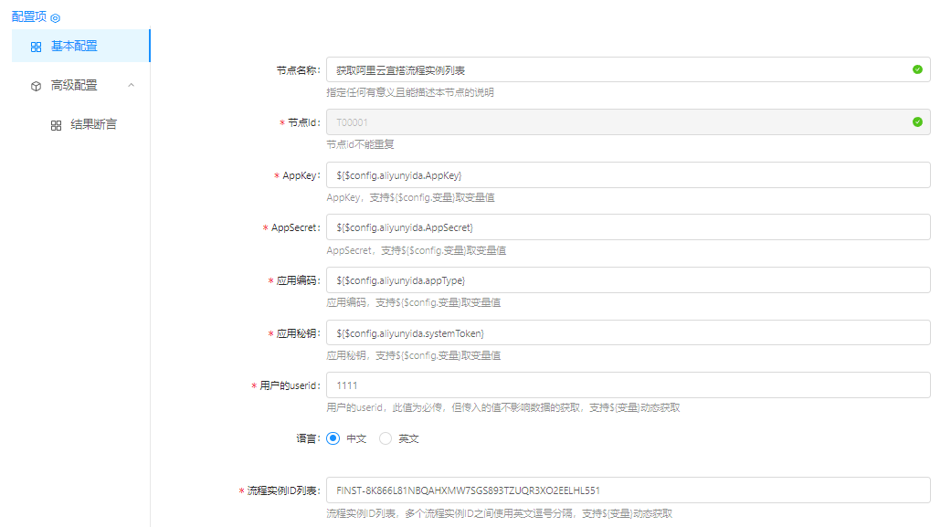951x527 pixels.
Task: Click the cube icon next to 高级配置
Action: pos(36,86)
